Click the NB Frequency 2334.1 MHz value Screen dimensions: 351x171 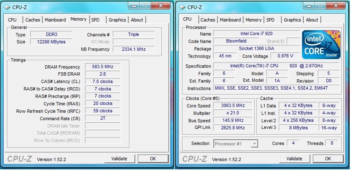coord(134,49)
